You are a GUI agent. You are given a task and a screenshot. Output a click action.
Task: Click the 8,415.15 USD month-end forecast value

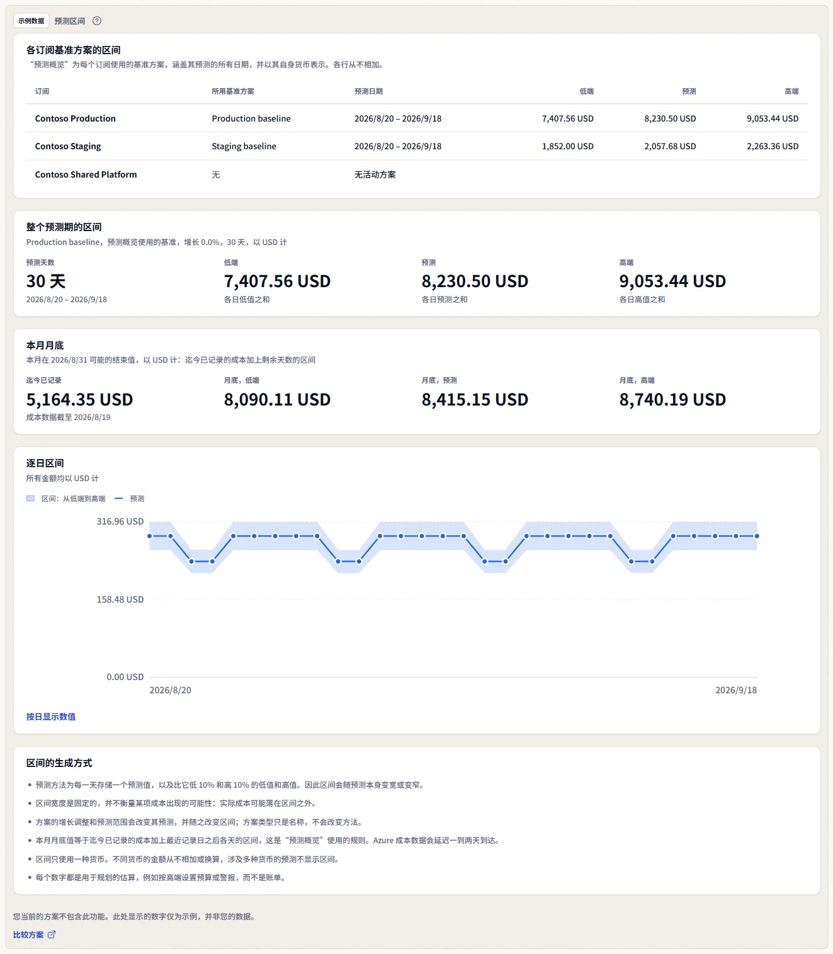coord(475,399)
